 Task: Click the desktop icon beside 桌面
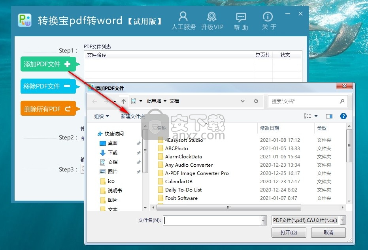coord(103,143)
